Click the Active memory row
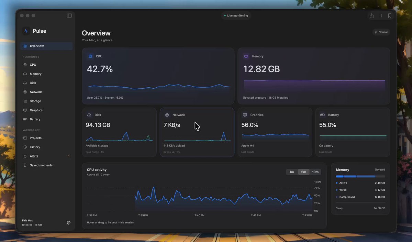 click(360, 183)
